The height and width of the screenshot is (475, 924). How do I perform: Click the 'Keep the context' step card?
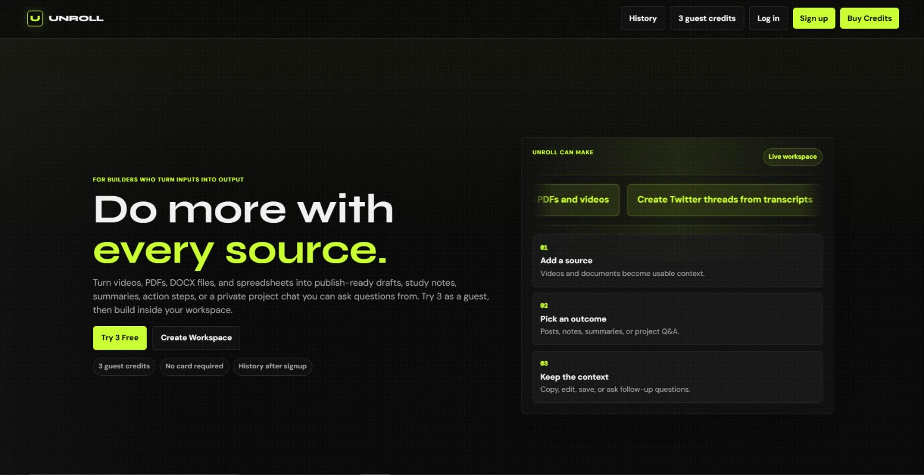[677, 377]
